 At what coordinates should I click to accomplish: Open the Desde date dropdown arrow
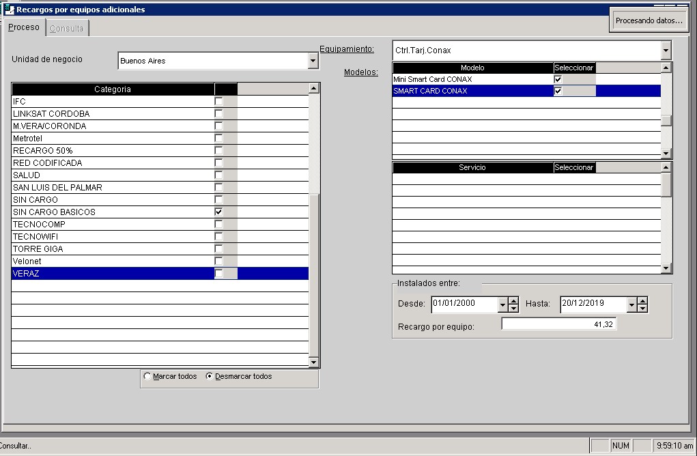[x=502, y=304]
